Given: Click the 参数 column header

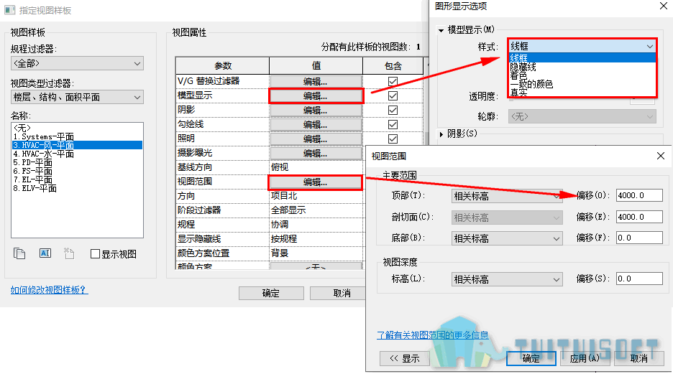Looking at the screenshot, I should point(223,65).
